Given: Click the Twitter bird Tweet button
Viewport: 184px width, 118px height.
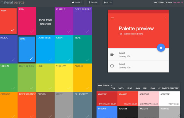Looking at the screenshot, I should coord(77,2).
